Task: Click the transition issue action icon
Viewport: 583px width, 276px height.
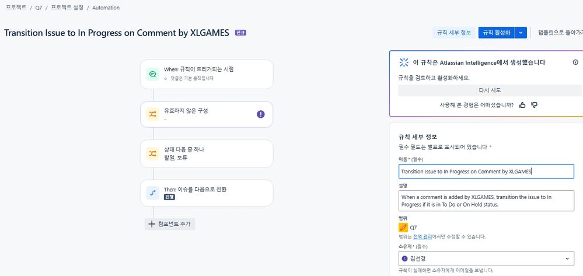Action: 152,193
